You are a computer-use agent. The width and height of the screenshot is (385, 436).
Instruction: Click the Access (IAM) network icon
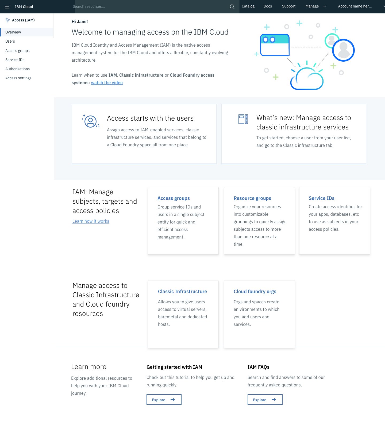pos(8,20)
